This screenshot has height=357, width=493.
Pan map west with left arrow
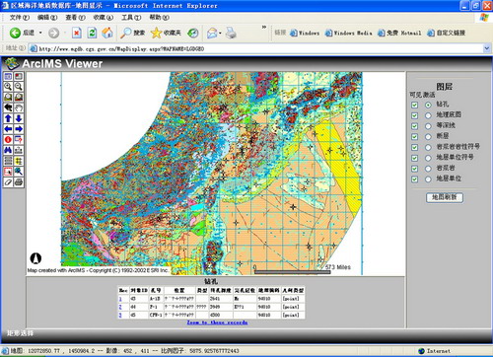click(8, 129)
